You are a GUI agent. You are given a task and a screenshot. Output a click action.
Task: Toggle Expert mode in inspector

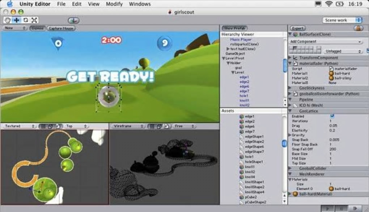298,28
